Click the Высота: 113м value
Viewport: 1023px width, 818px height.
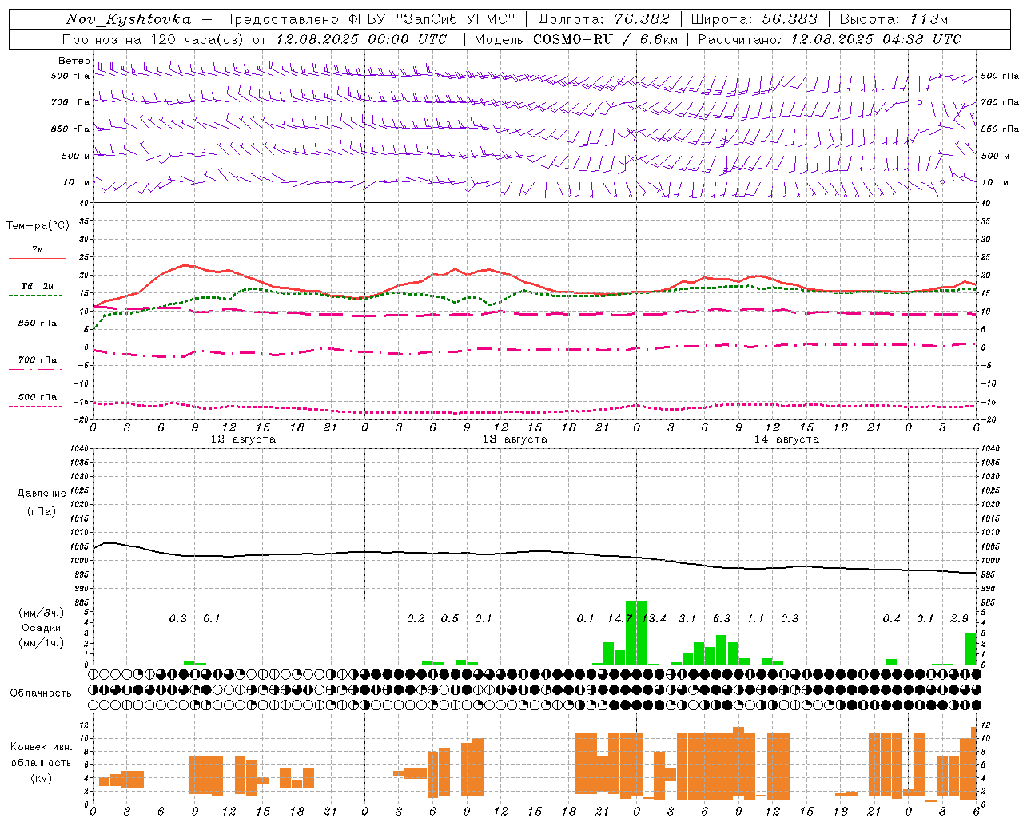pos(894,19)
